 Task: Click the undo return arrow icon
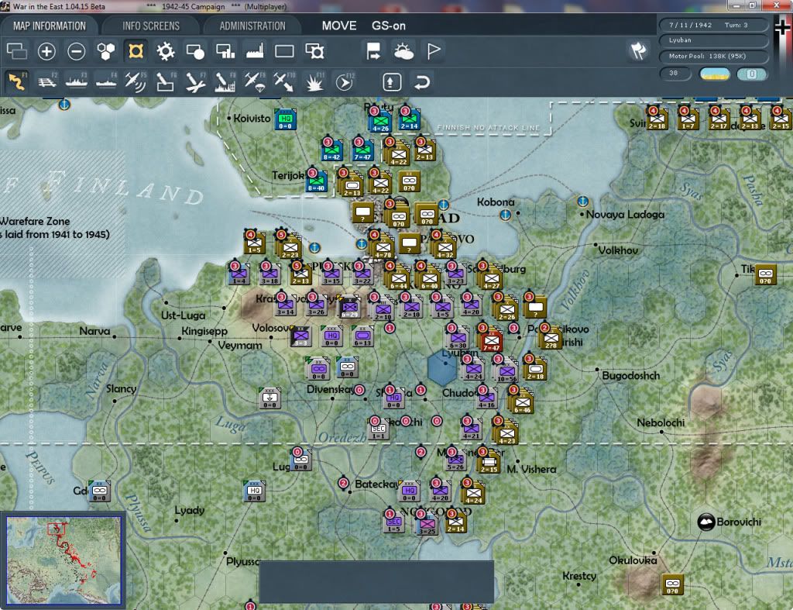[x=422, y=81]
